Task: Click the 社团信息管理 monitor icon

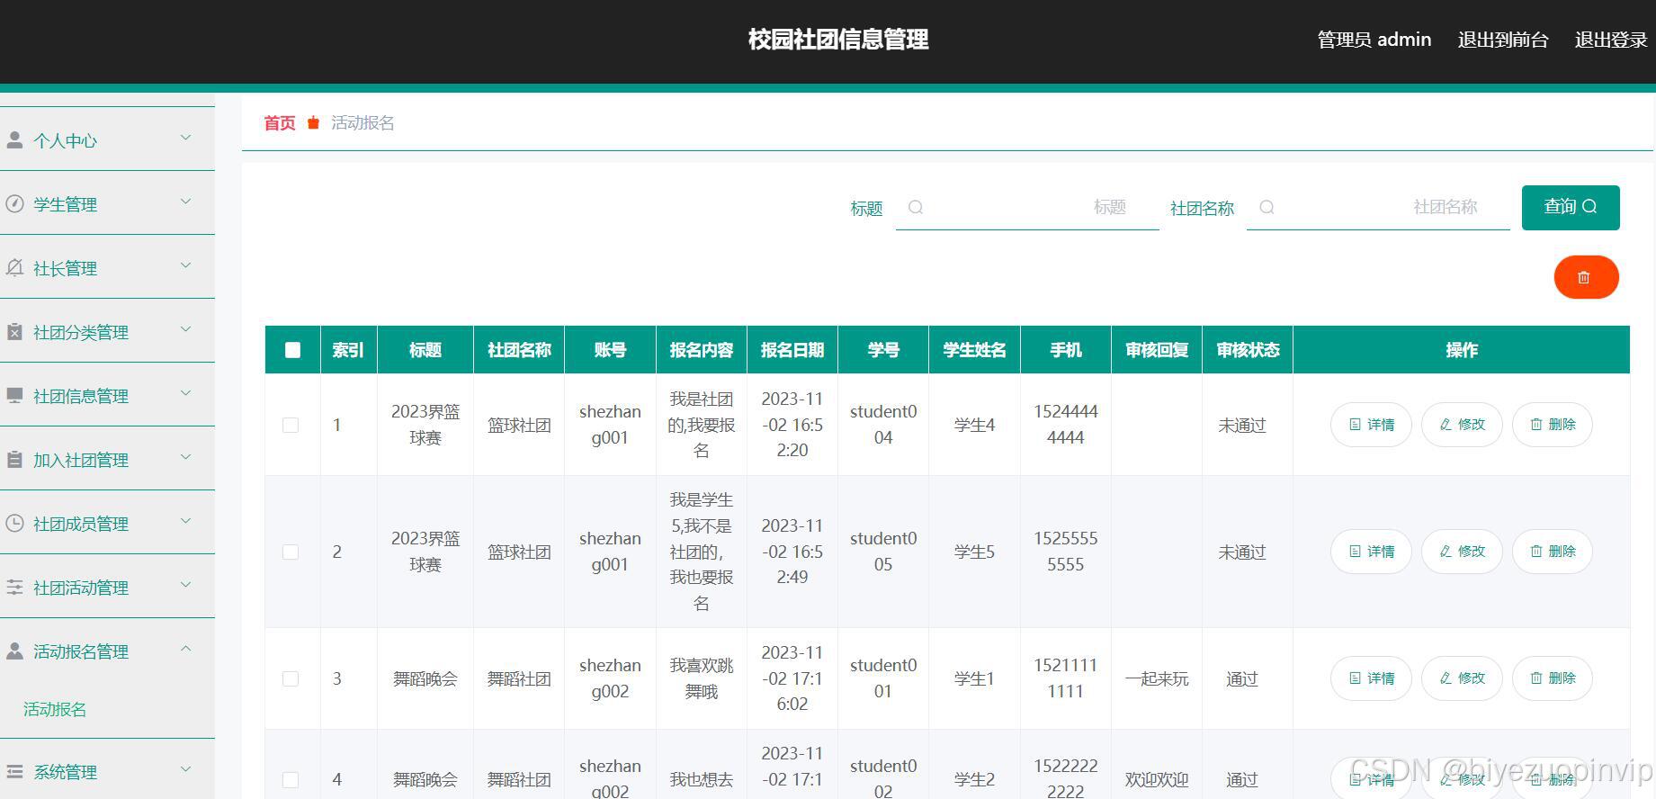Action: 14,395
